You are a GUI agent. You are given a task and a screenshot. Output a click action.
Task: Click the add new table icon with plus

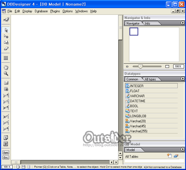tap(169, 155)
